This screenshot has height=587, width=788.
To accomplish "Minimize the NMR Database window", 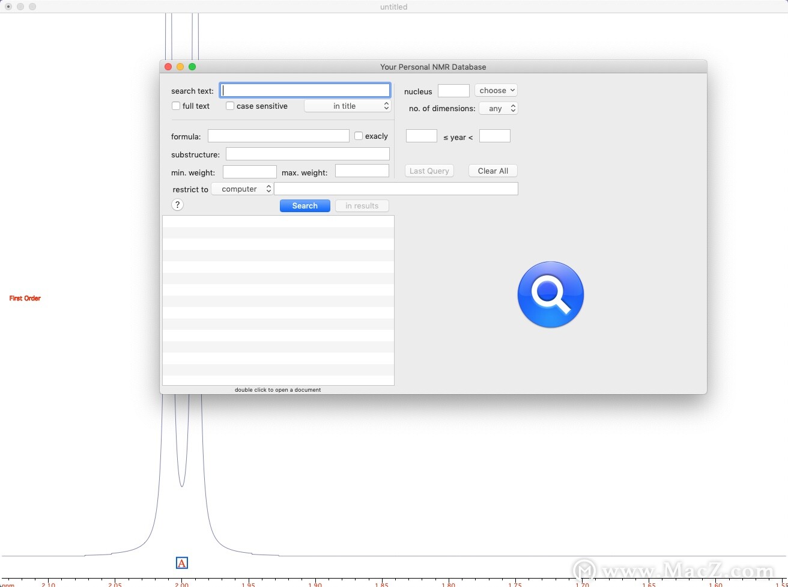I will [x=180, y=67].
